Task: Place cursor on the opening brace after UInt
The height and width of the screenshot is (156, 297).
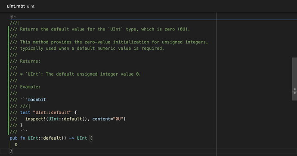Action: (91, 138)
